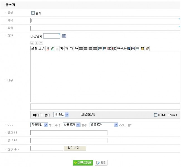Align text left
Screen dimensions: 181x167
(81, 48)
